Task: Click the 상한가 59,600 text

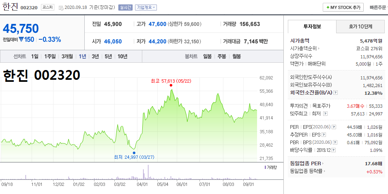Action: [184, 24]
